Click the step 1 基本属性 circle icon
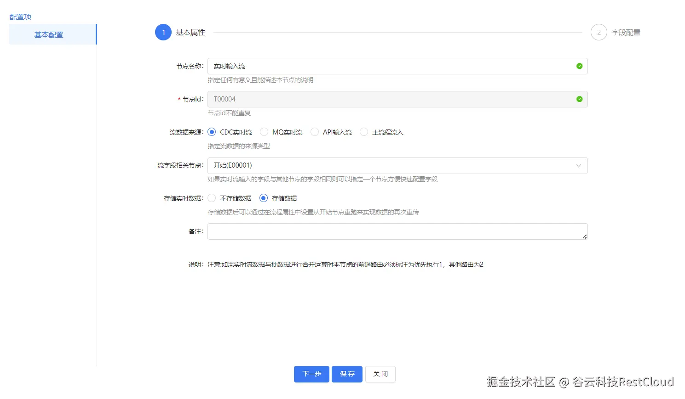The image size is (685, 399). click(163, 32)
